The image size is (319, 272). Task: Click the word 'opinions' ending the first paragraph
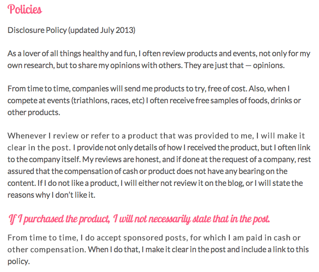point(268,65)
